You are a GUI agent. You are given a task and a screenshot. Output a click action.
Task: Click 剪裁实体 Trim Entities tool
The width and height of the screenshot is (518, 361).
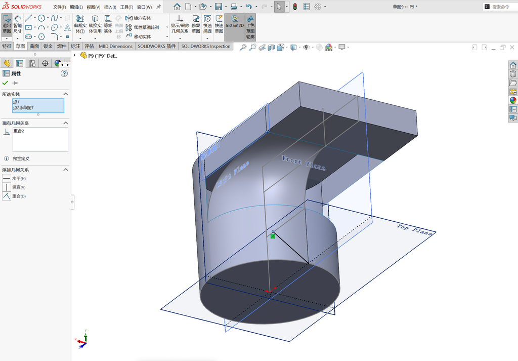(80, 24)
